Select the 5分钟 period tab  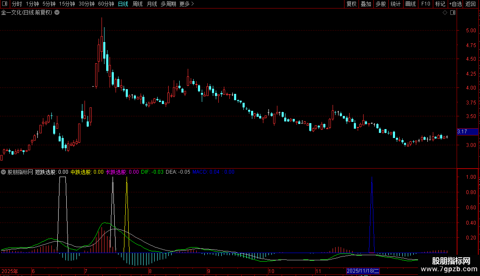49,4
